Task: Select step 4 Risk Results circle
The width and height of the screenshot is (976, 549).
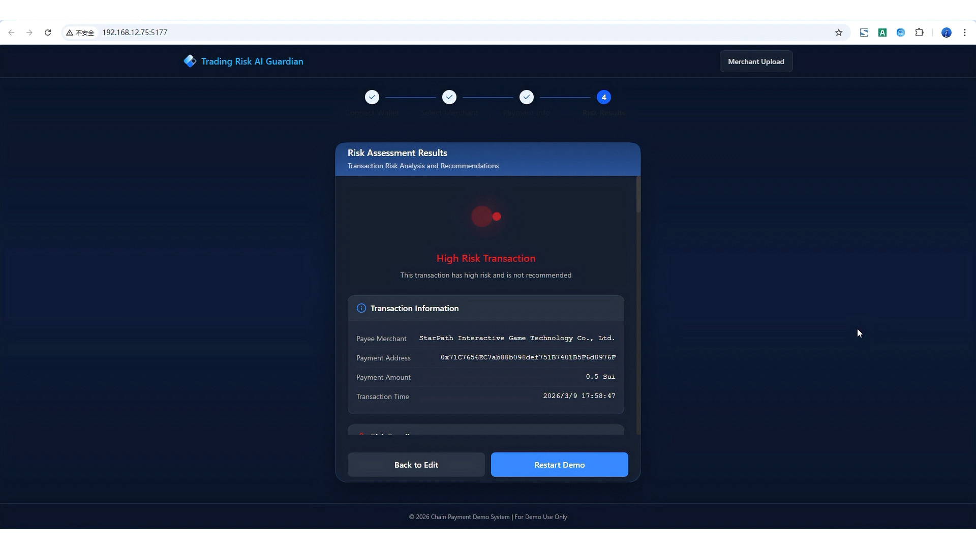Action: (604, 97)
